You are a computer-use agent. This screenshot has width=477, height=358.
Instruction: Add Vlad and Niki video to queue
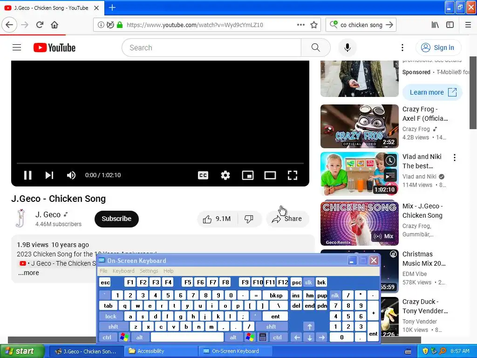click(390, 176)
